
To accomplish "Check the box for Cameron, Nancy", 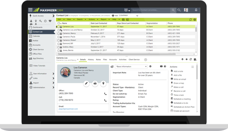I will pos(59,34).
